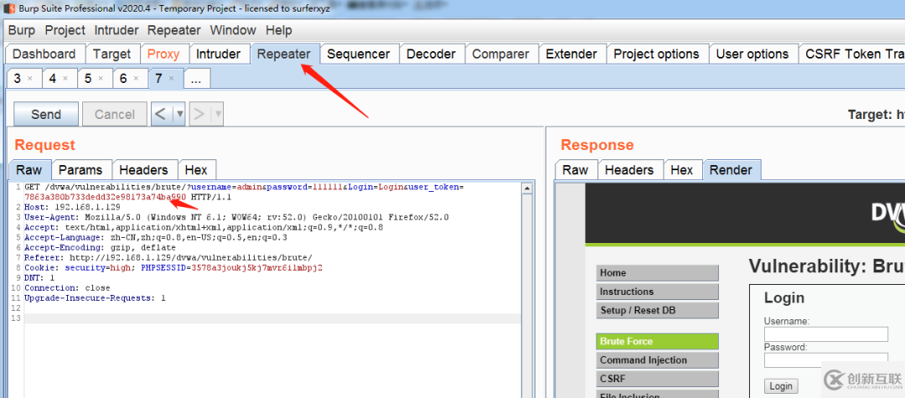Open DVWA Command Injection sidebar link

point(658,360)
